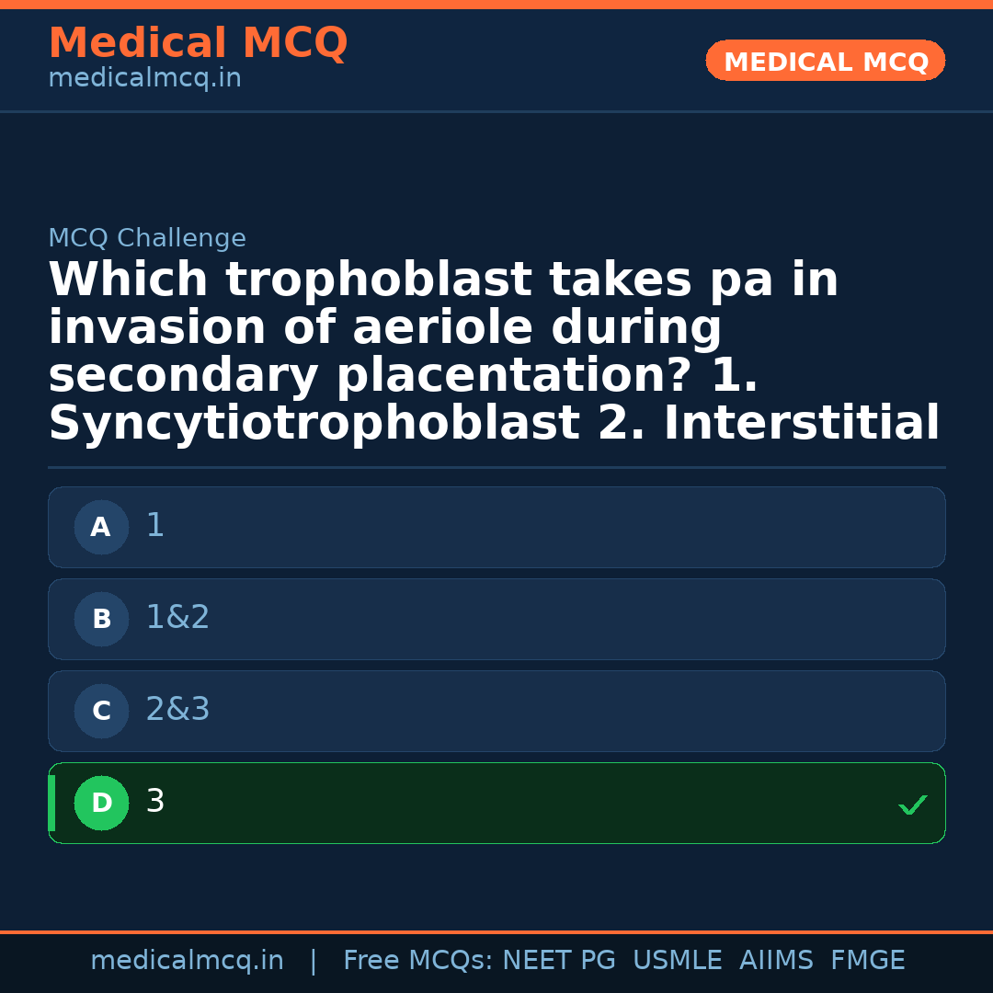Click the letter A circle icon
The image size is (993, 993).
coord(101,528)
